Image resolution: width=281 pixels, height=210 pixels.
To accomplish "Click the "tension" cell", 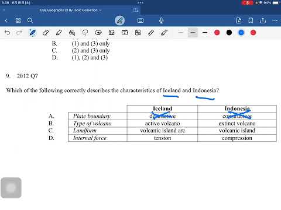I will (x=162, y=138).
